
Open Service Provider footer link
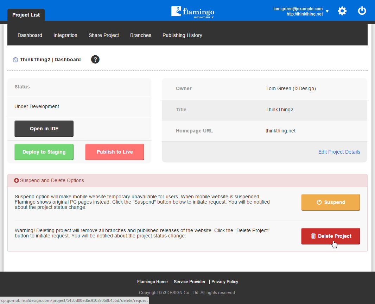coord(190,282)
